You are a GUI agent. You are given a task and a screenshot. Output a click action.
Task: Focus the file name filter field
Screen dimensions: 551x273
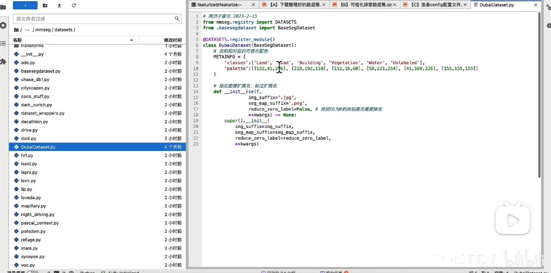94,19
